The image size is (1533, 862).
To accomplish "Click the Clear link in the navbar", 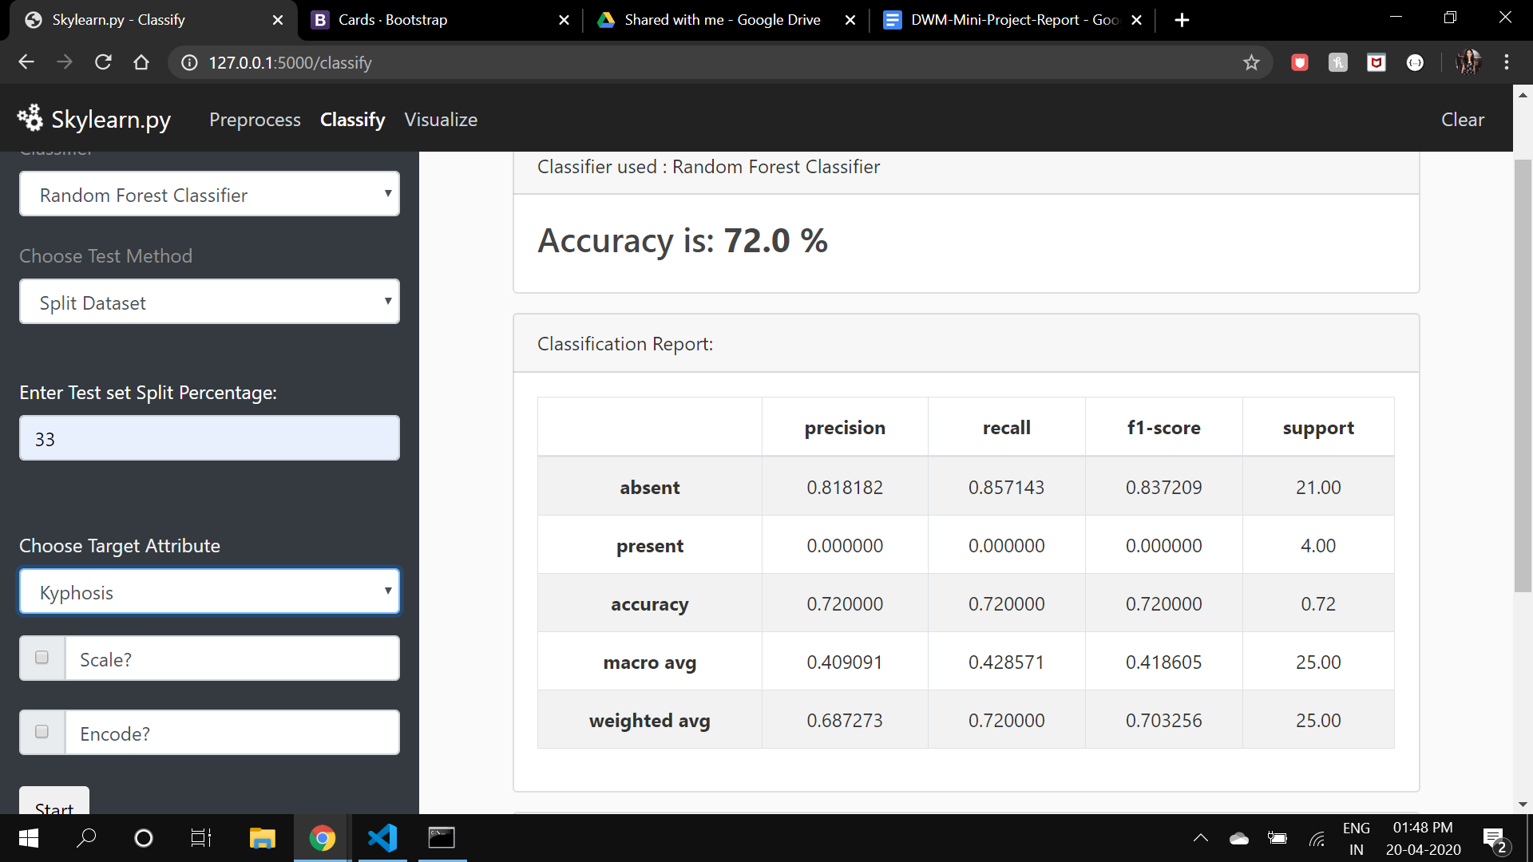I will [x=1463, y=120].
